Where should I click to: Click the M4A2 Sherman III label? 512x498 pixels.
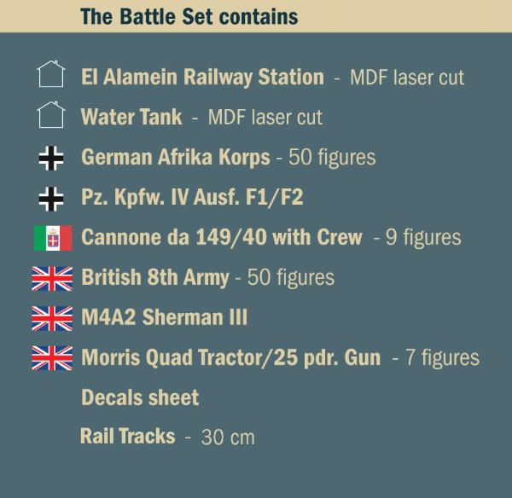coord(164,318)
